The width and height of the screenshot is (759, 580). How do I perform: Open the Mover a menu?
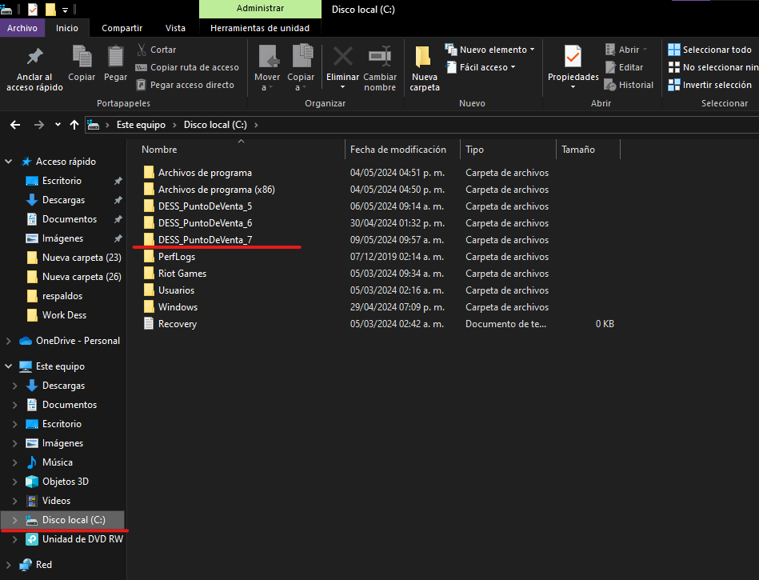coord(266,68)
